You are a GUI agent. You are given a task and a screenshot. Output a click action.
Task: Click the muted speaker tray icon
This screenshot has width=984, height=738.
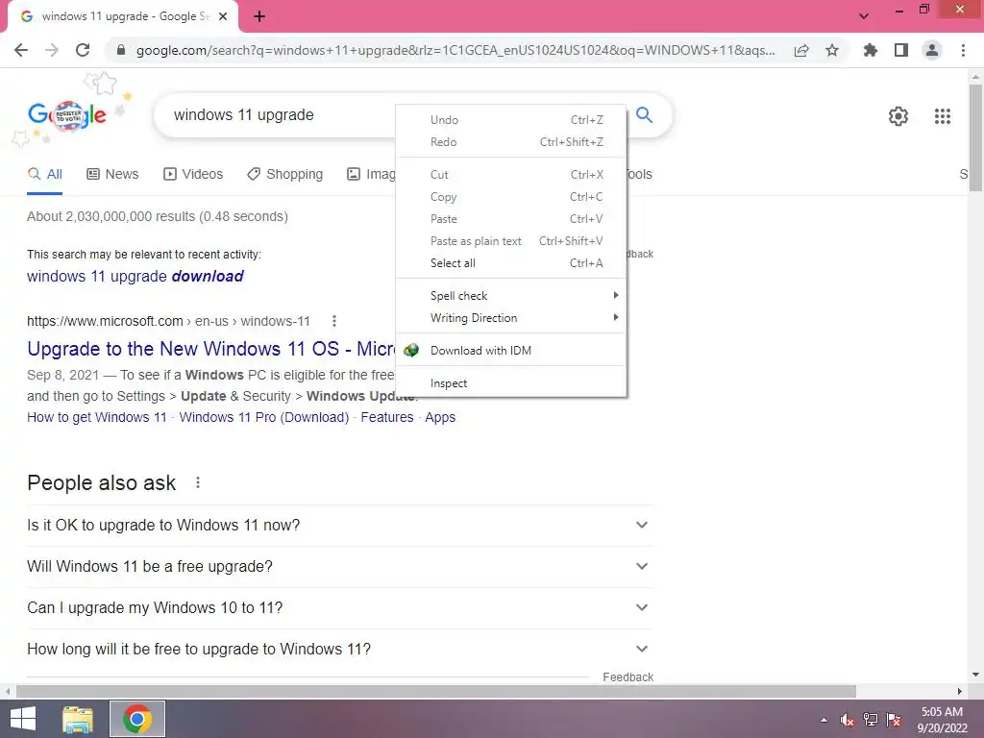[848, 720]
